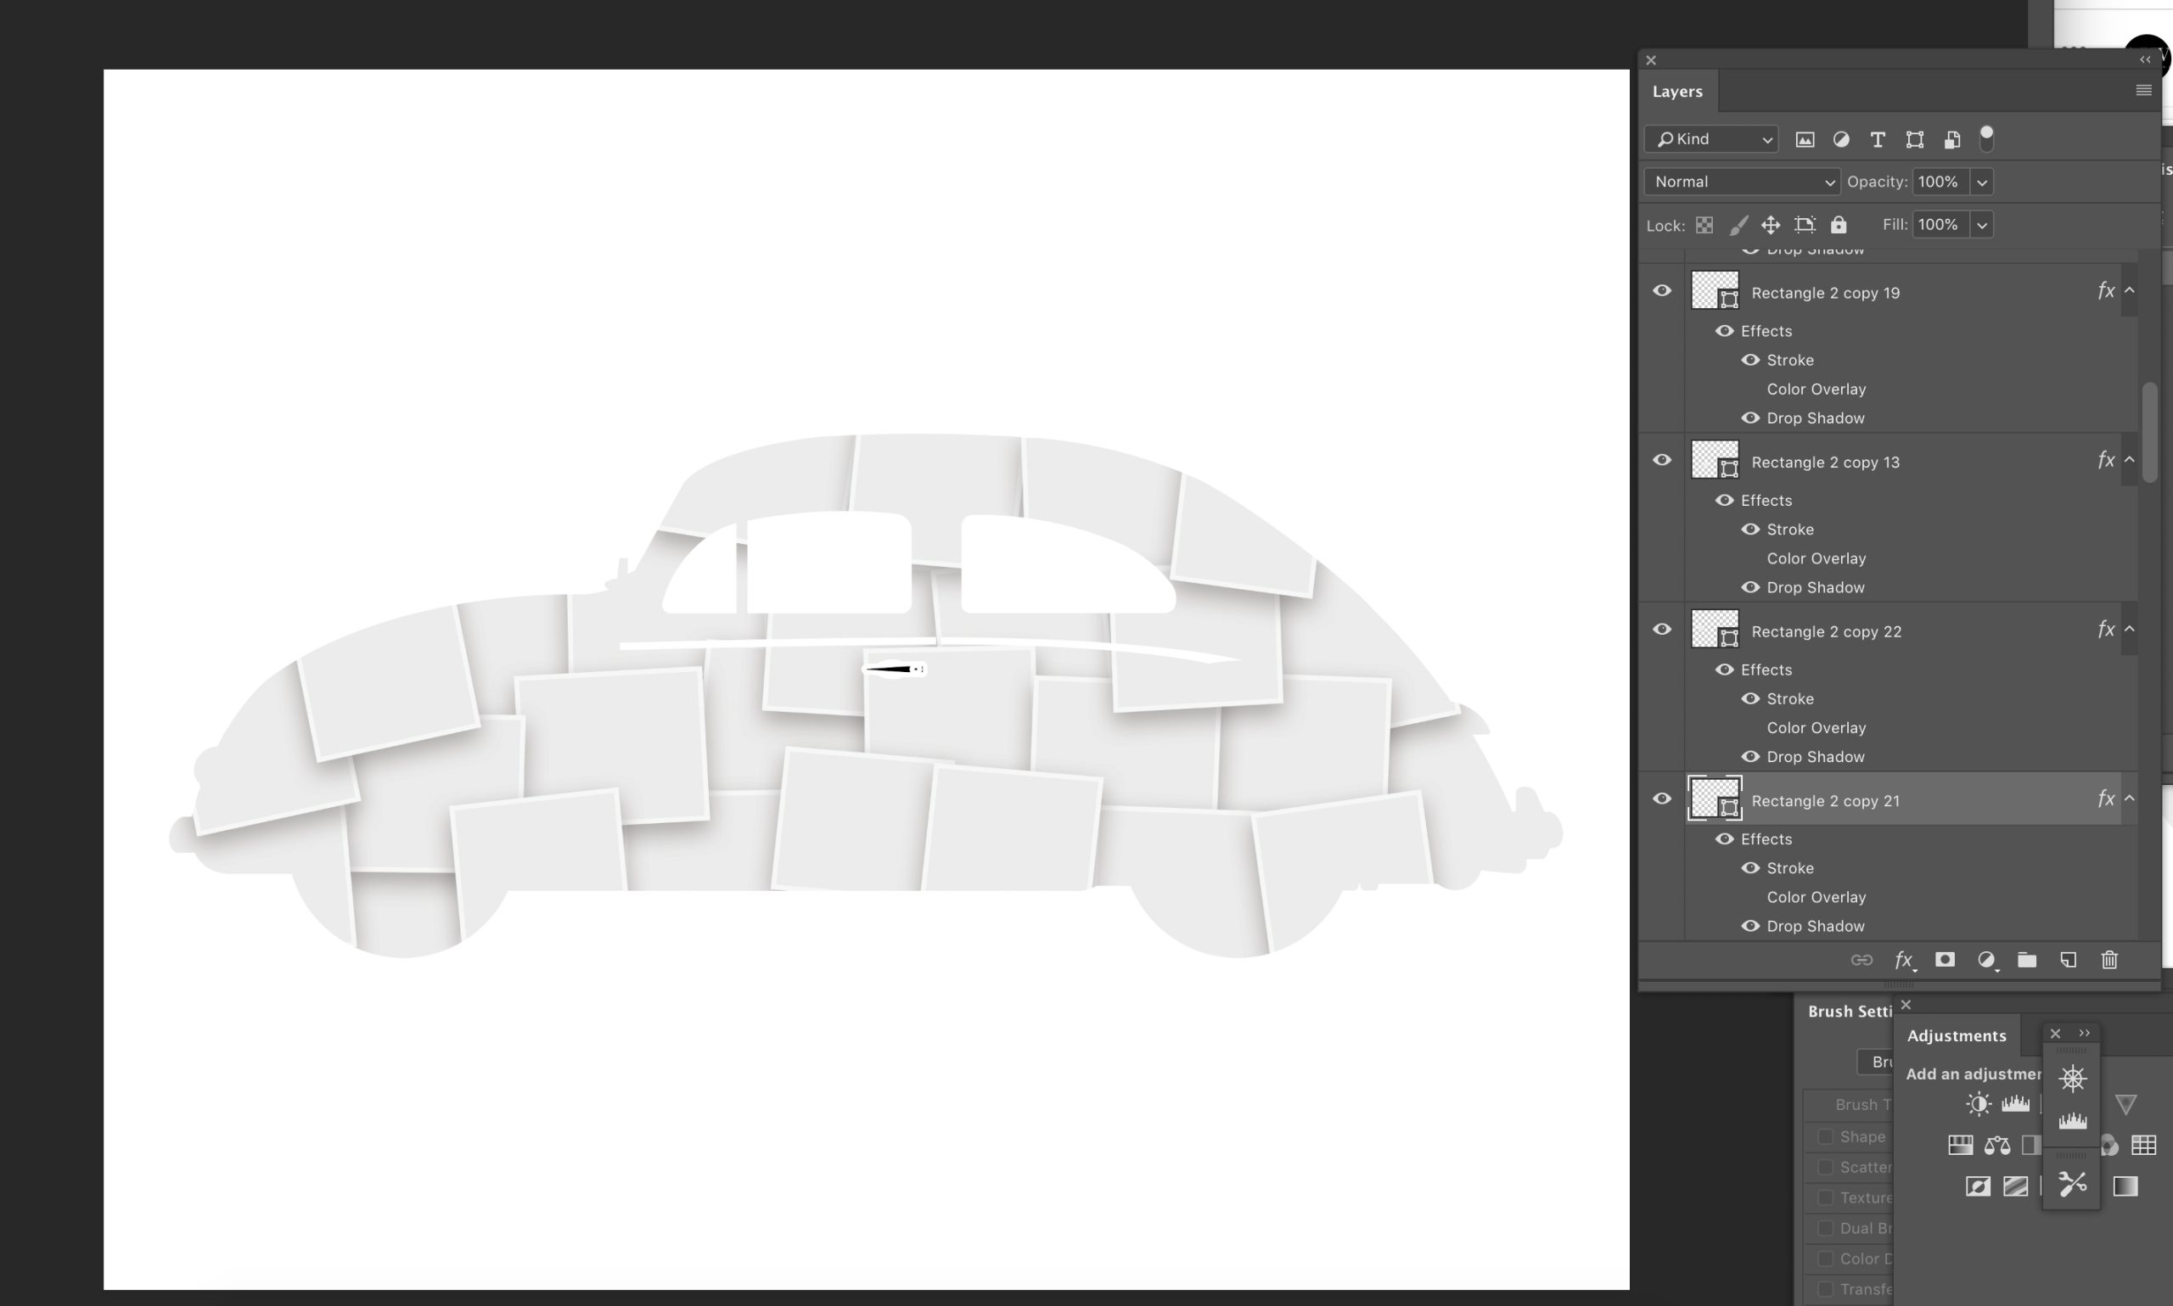Select the Brush Settings tab
Image resolution: width=2173 pixels, height=1306 pixels.
click(x=1848, y=1012)
